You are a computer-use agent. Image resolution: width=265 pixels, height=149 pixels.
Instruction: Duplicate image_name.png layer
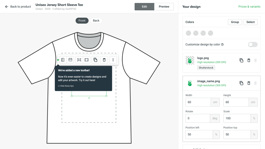coord(241,83)
